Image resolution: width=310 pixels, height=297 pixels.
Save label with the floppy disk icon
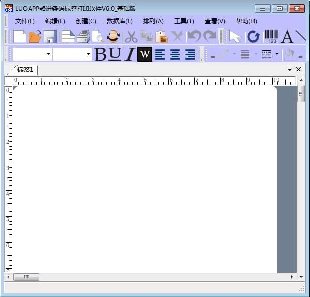50,37
